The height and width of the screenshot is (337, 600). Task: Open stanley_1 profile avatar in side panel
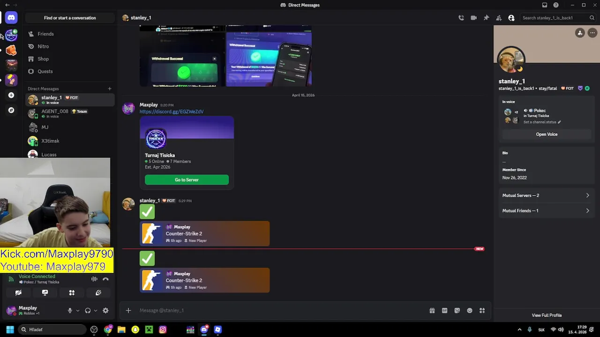(x=511, y=60)
